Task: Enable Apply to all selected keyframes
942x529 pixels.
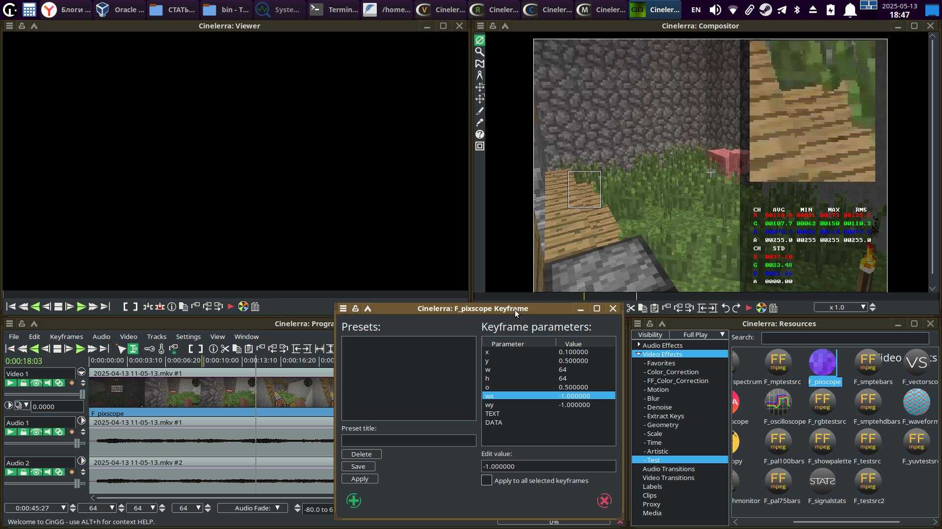Action: (x=487, y=481)
